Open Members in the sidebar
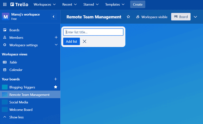Screen dimensions: 203x124 [x=16, y=37]
